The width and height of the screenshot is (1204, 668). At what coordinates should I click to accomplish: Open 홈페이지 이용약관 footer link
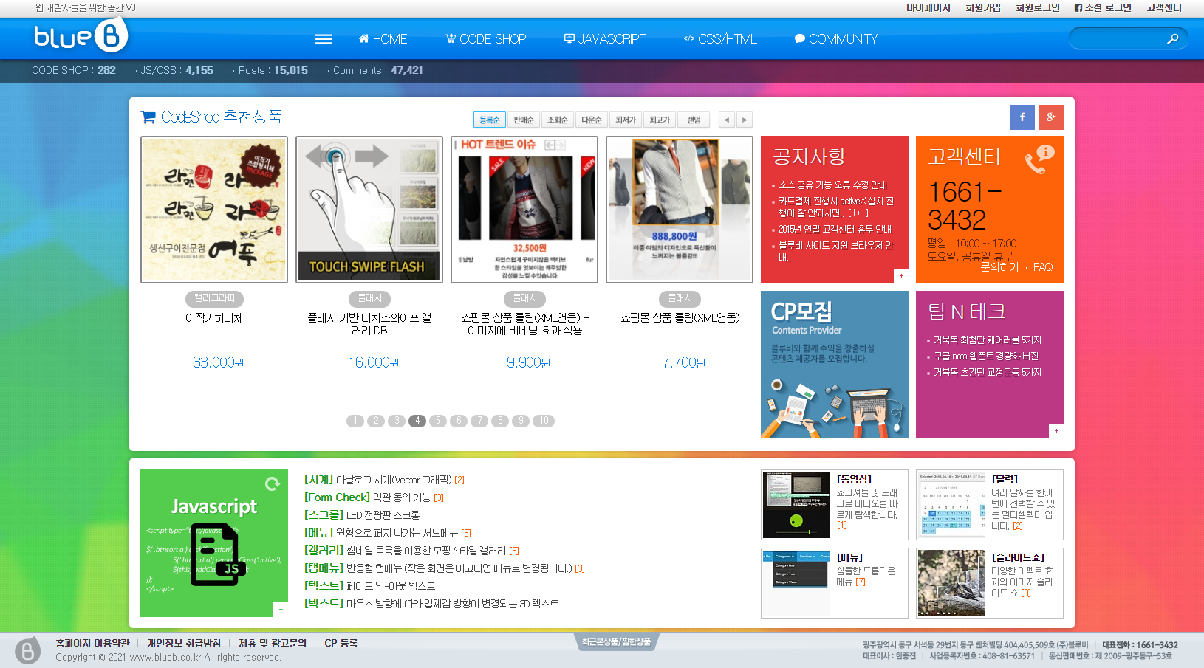click(92, 644)
